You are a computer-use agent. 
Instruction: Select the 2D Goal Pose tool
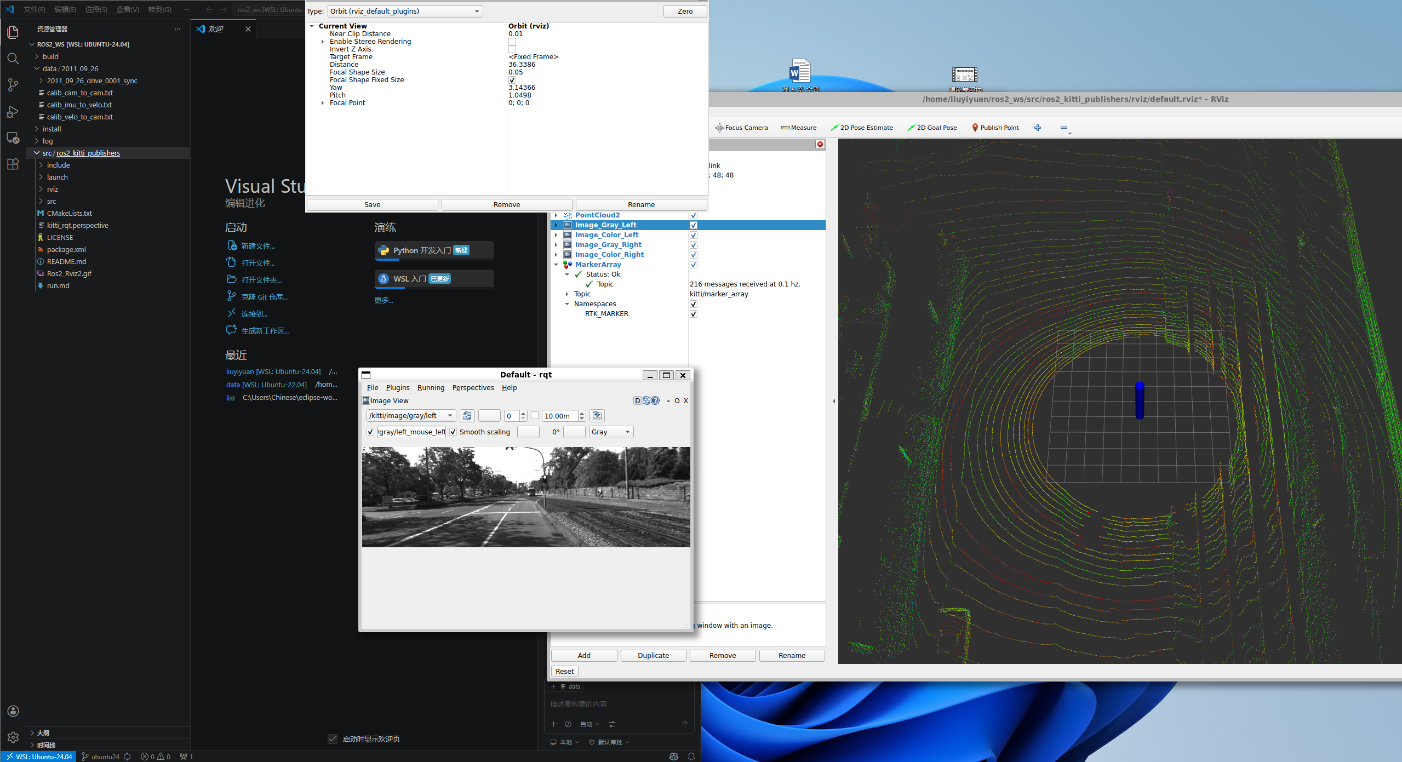932,128
